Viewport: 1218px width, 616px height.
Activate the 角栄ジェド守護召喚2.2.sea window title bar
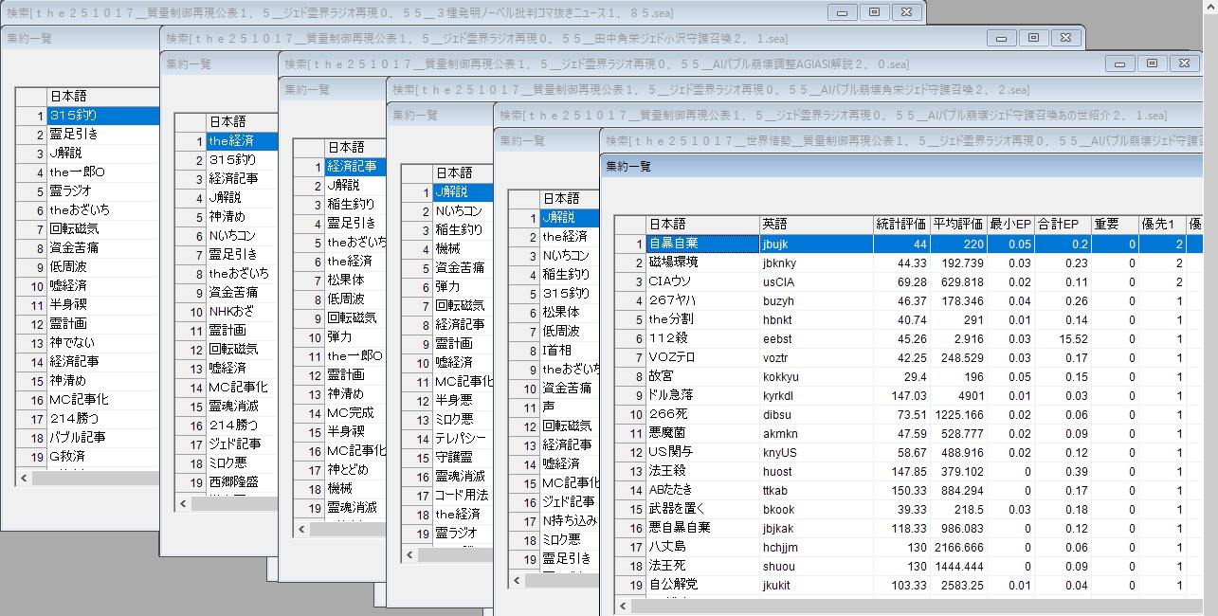pos(664,89)
